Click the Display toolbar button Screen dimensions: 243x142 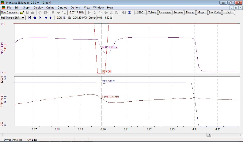pyautogui.click(x=190, y=13)
